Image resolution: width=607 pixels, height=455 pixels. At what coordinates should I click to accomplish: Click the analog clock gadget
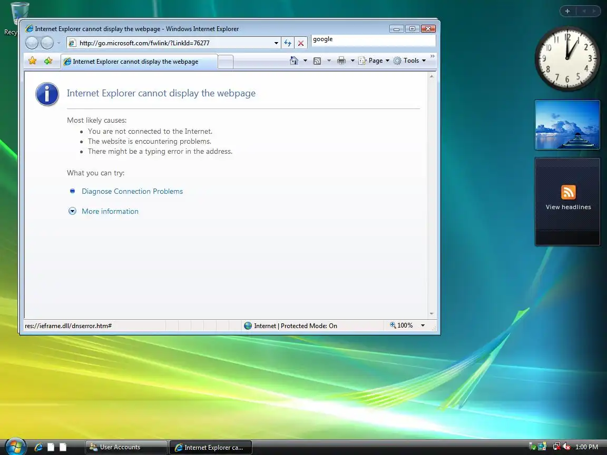(x=567, y=59)
